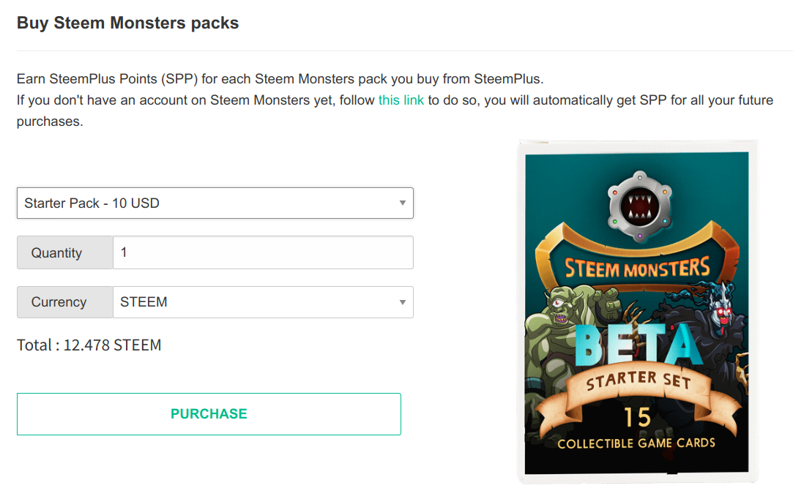Open the Starter Pack - 10 USD dropdown
This screenshot has height=499, width=793.
point(215,203)
